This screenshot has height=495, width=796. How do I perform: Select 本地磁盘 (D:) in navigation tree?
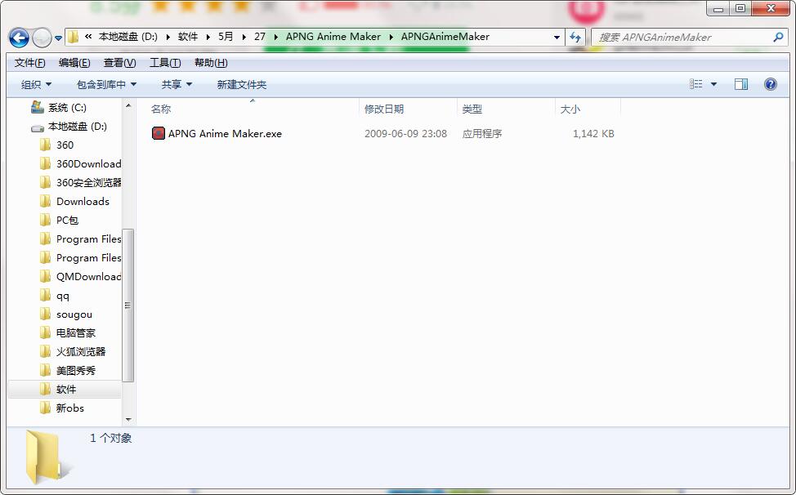77,127
